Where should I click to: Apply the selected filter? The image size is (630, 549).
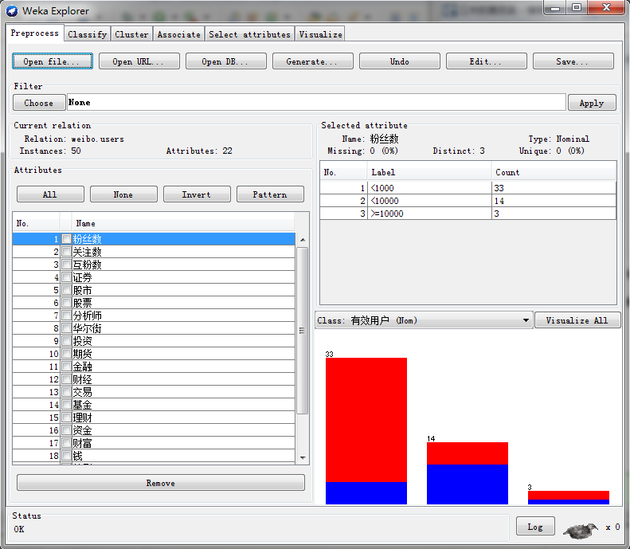pos(592,103)
